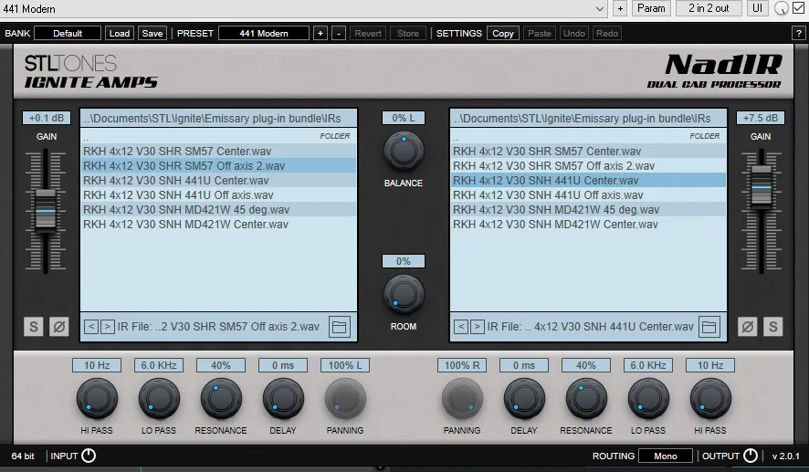Click the right HI PASS knob

click(x=710, y=399)
